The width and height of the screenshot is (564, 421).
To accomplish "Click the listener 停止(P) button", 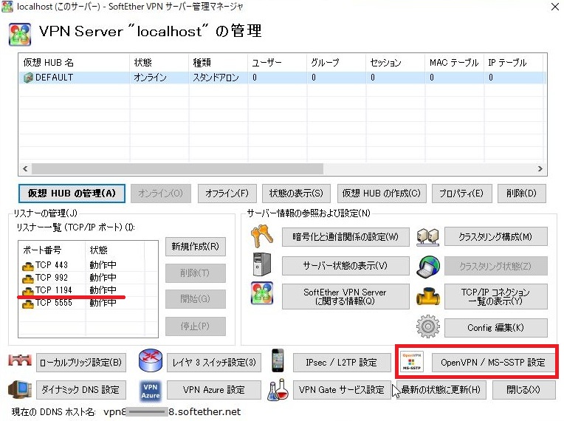I will [x=196, y=326].
